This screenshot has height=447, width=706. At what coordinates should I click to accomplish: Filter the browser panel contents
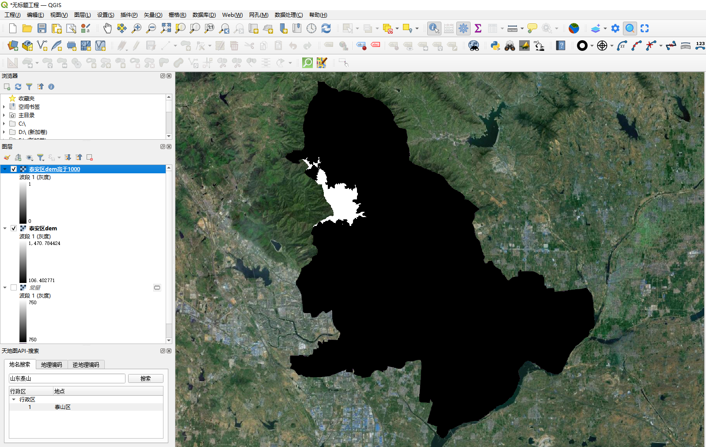tap(29, 87)
